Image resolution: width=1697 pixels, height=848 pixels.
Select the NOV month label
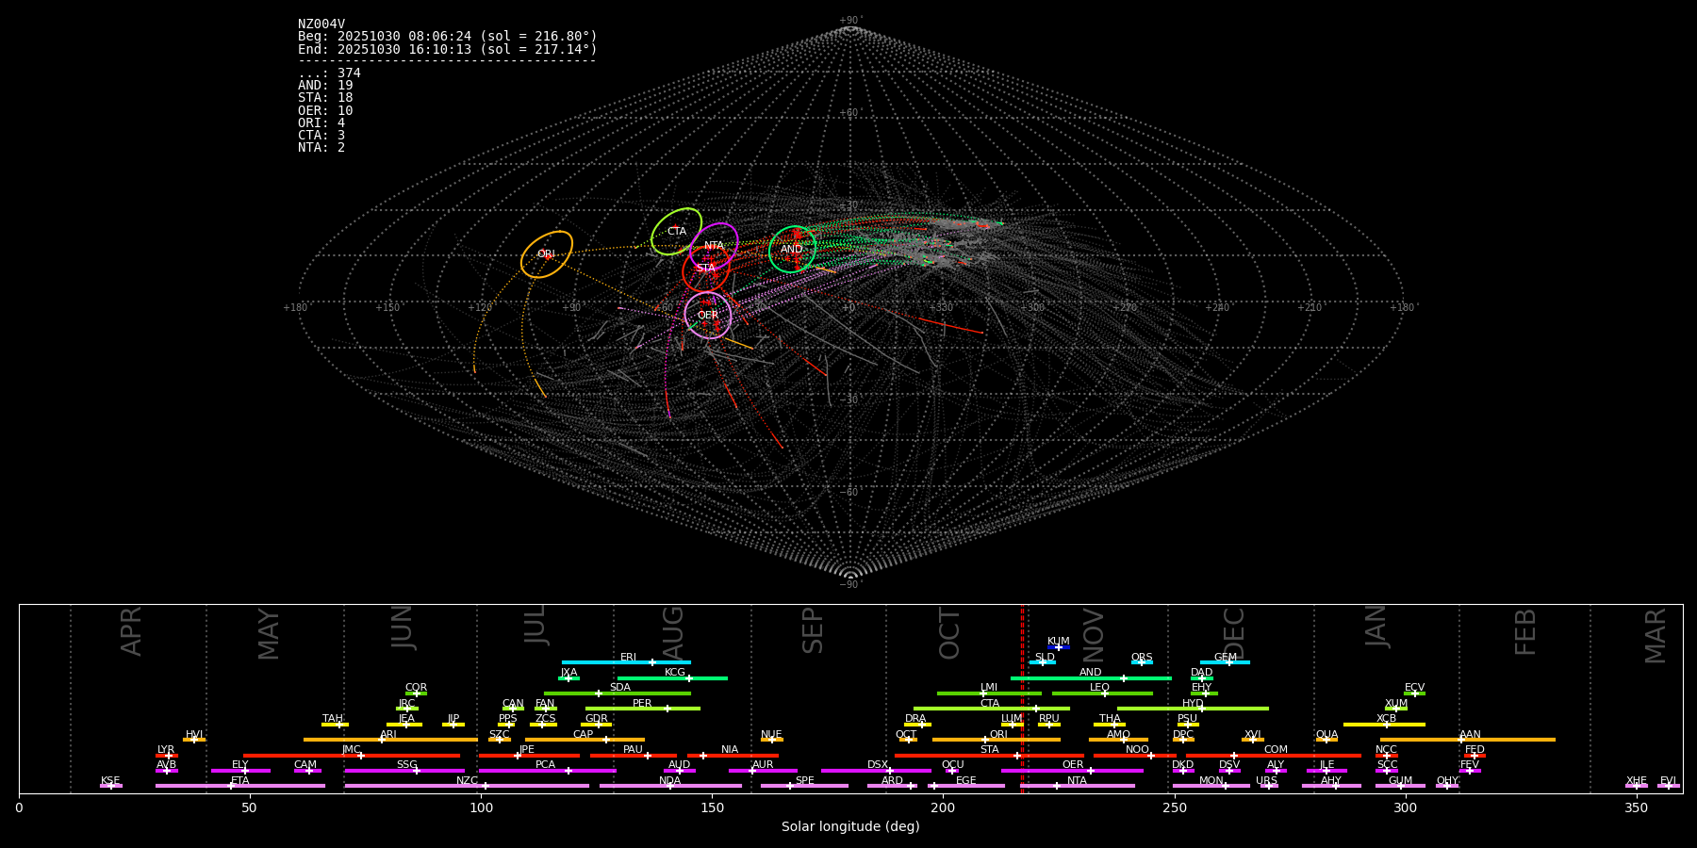click(x=1094, y=634)
